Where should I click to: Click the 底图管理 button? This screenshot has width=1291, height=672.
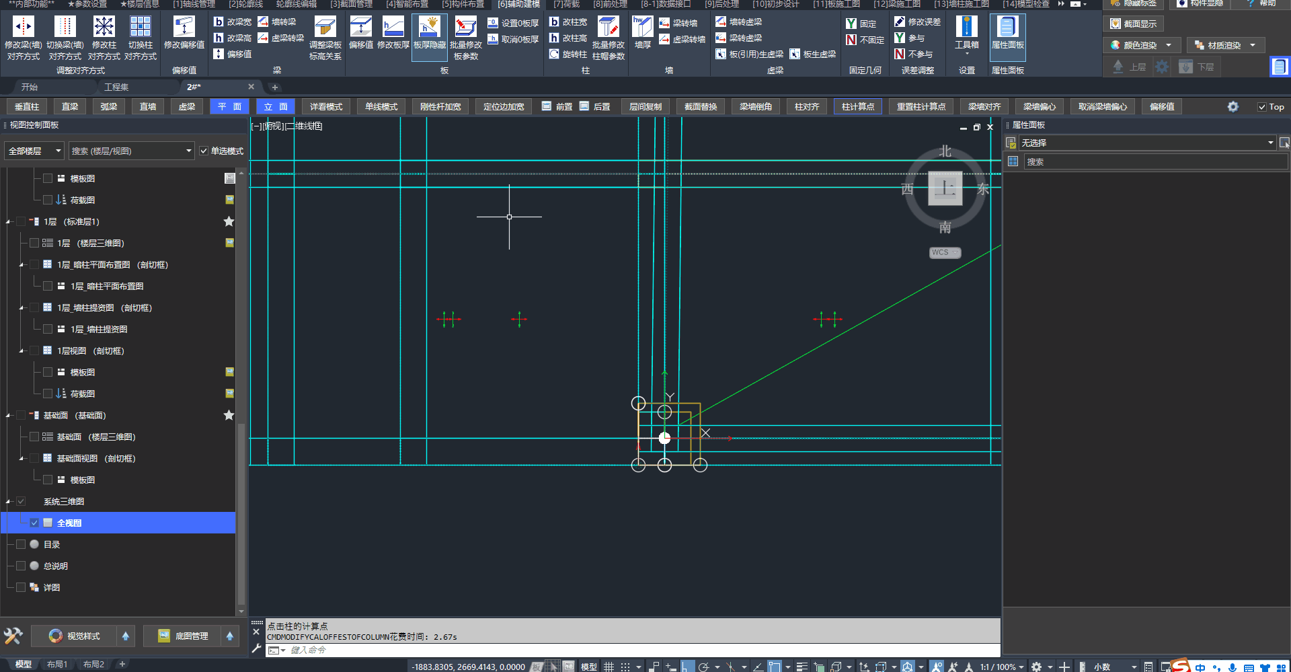click(183, 636)
